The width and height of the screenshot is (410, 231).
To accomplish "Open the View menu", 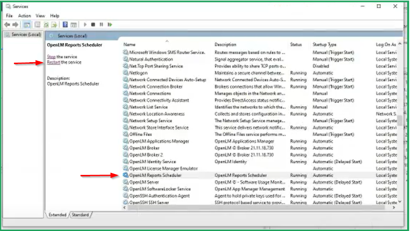I will click(40, 16).
